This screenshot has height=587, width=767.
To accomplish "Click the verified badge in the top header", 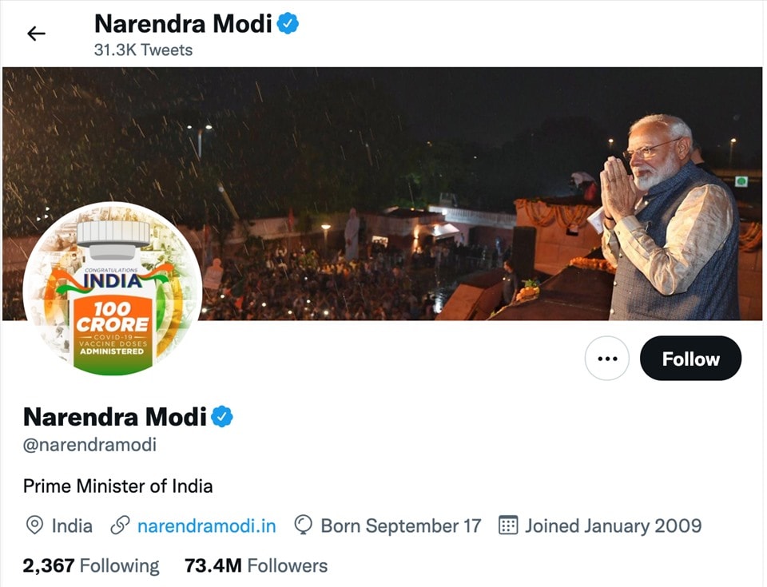I will coord(288,24).
